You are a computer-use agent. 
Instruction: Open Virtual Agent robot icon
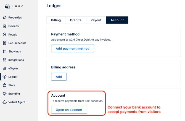coord(5,102)
